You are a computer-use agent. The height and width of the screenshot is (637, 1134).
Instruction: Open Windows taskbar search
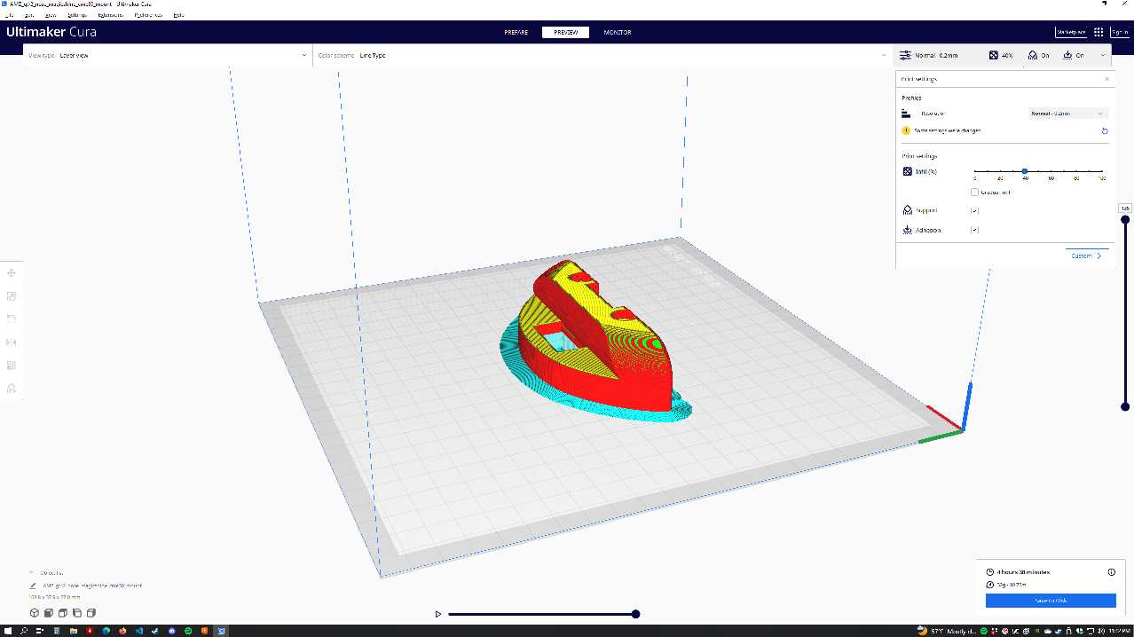[24, 631]
